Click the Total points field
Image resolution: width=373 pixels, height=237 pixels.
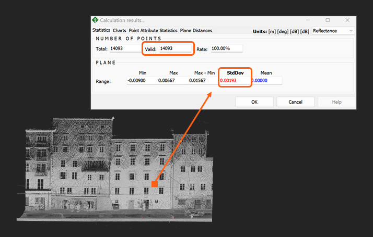125,48
